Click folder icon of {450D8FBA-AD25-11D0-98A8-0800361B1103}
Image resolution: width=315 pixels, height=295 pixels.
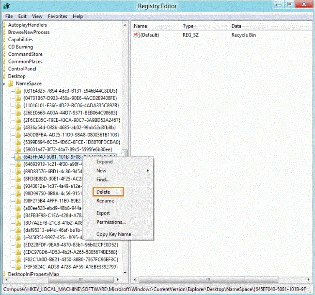click(18, 135)
